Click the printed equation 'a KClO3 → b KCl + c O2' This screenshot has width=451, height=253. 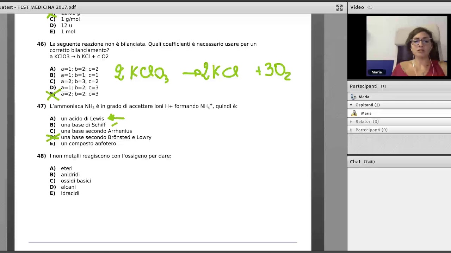(x=79, y=57)
